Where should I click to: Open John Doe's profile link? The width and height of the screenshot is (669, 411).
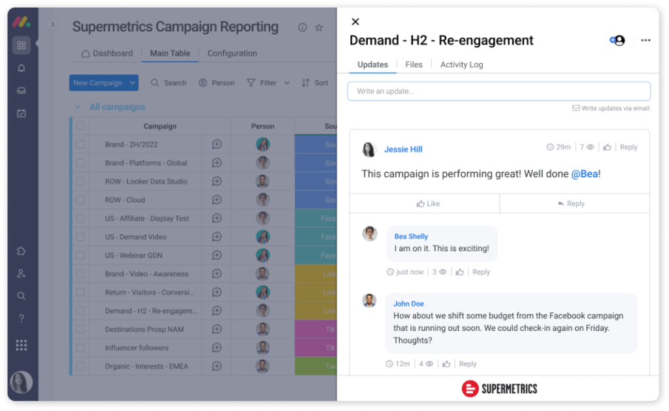(408, 303)
